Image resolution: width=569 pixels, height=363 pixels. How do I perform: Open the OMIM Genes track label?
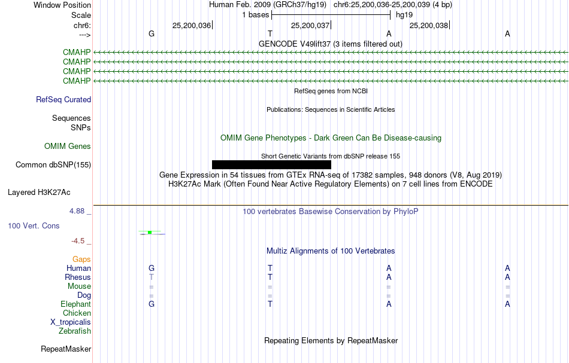tap(68, 147)
